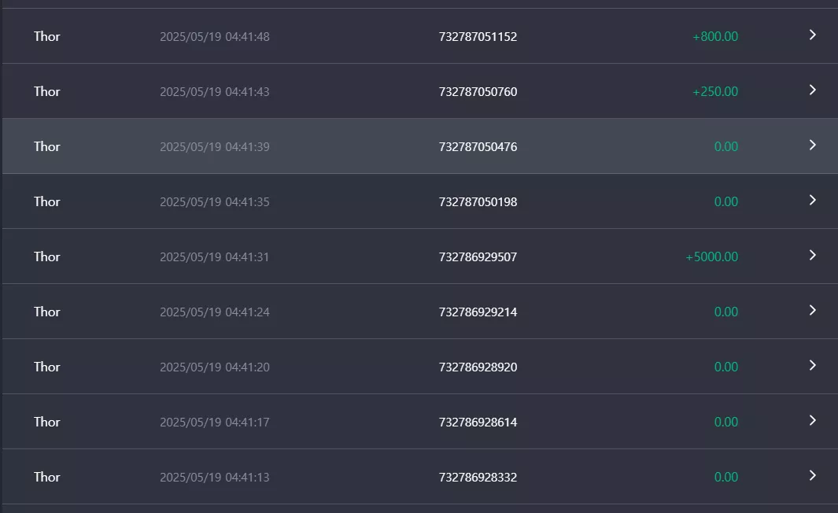Click the Thor label on the 04:41:20 row
838x513 pixels.
(47, 367)
